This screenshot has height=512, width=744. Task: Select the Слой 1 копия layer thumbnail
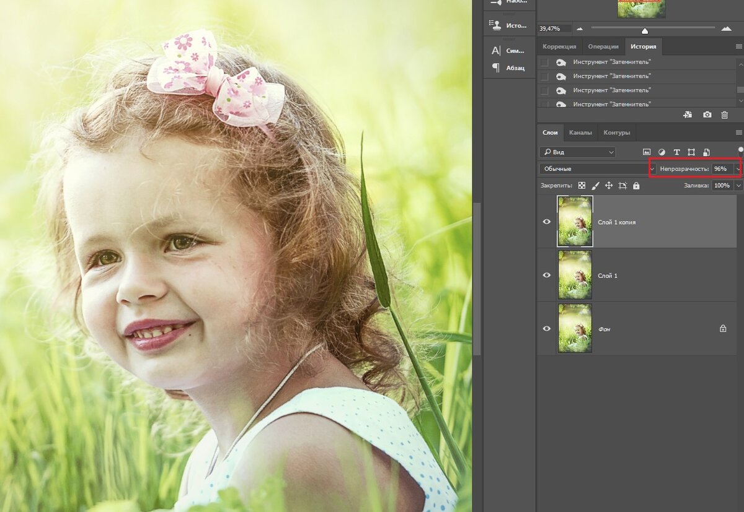(x=575, y=222)
